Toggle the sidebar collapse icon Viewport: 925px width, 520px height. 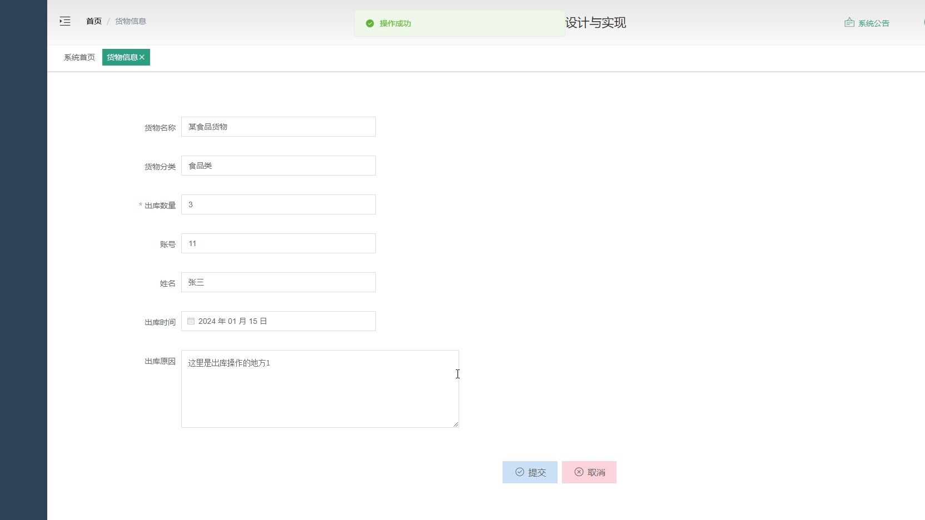pos(65,21)
